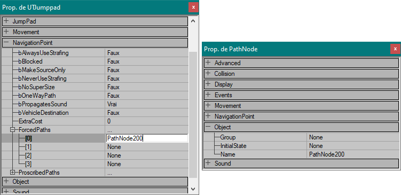The height and width of the screenshot is (195, 401).
Task: Click the ForcedPaths [0] input field
Action: click(x=147, y=138)
